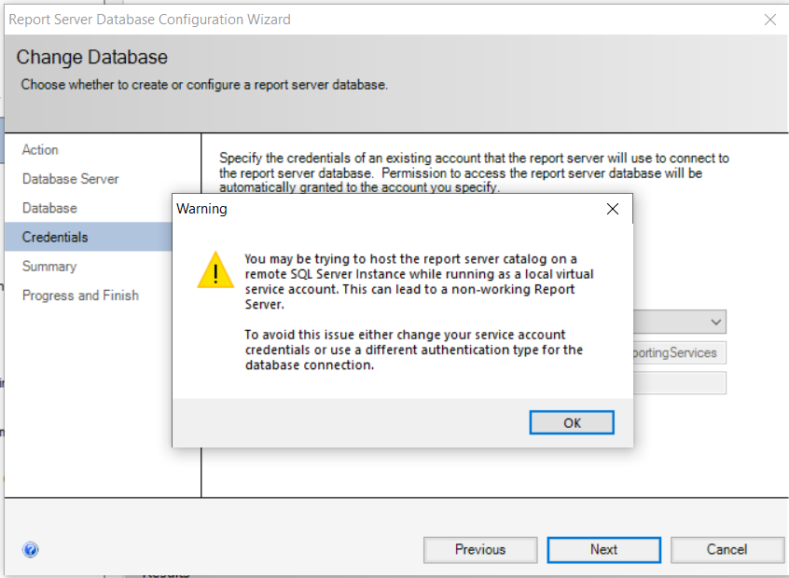Close the Configuration Wizard window

pos(769,20)
